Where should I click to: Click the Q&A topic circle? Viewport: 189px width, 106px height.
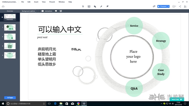point(134,88)
